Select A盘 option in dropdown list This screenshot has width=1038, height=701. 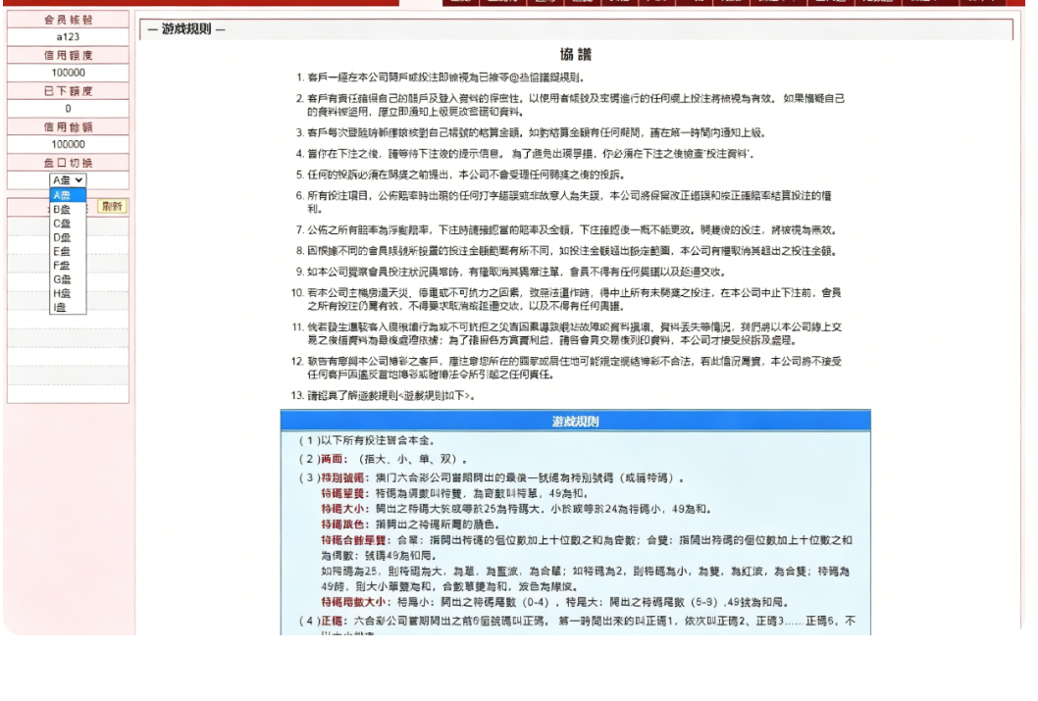coord(68,195)
